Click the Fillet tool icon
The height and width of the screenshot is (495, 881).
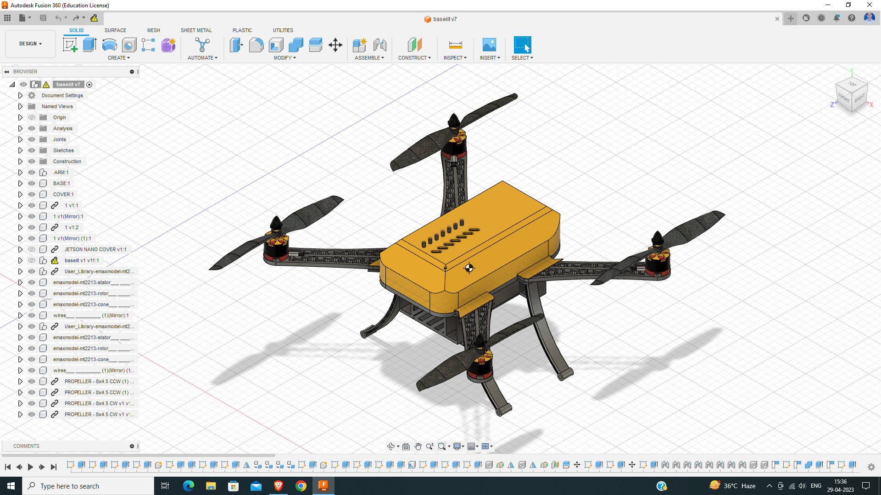point(256,45)
